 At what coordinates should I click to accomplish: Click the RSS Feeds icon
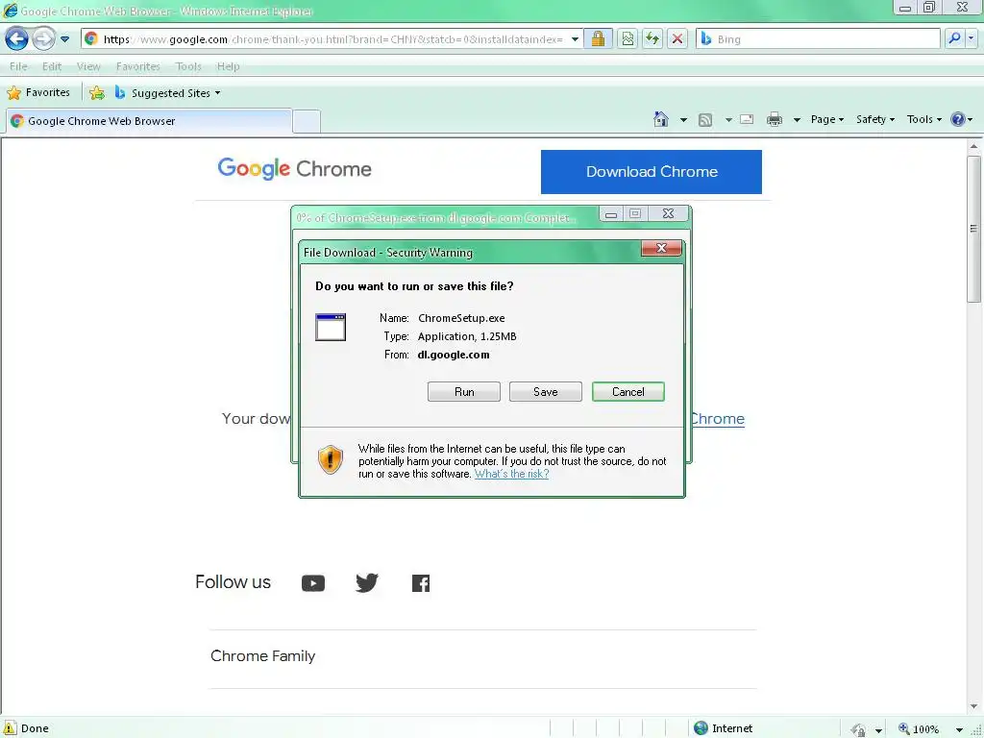[x=705, y=119]
